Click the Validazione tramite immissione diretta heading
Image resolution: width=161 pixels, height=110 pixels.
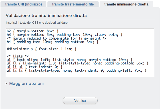[x=46, y=15]
